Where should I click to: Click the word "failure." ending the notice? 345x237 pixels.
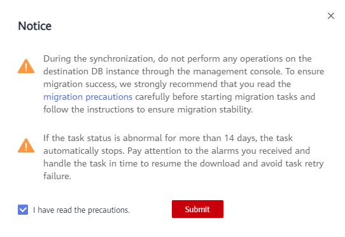pos(57,176)
